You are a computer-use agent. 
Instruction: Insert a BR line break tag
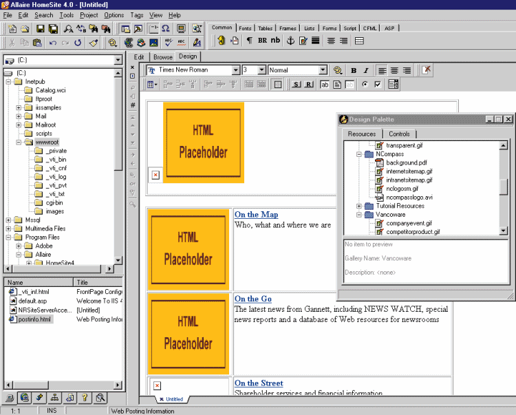click(x=262, y=41)
